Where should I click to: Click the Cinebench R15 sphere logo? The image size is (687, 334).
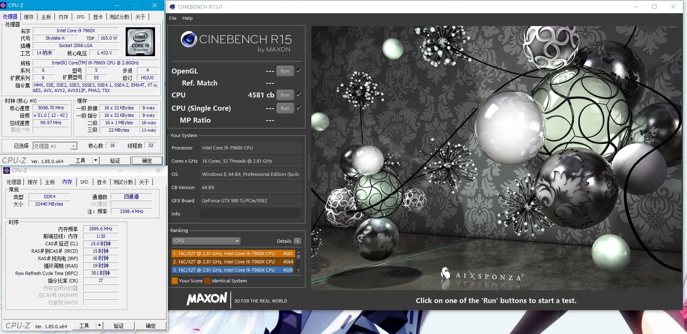coord(188,39)
